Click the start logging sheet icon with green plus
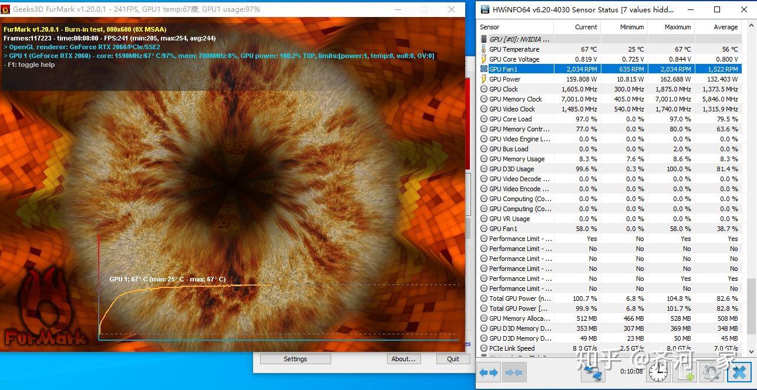This screenshot has height=390, width=757. pos(687,372)
